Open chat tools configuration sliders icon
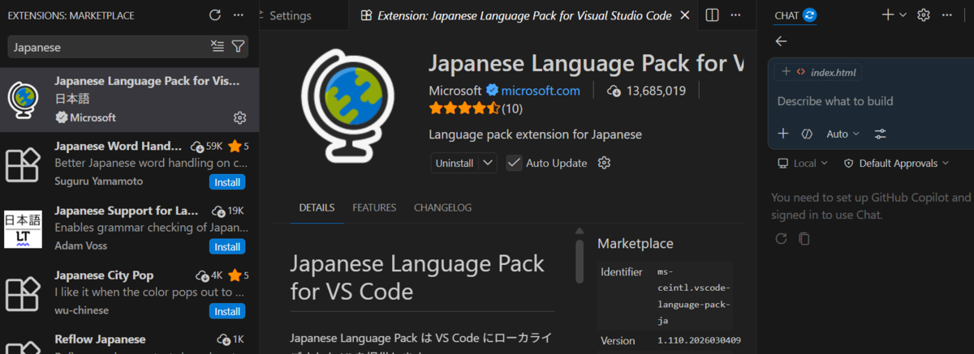The image size is (974, 354). tap(881, 134)
